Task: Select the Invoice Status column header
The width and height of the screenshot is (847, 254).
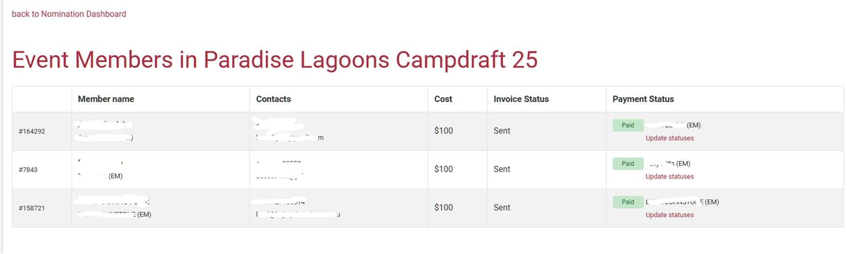Action: point(521,99)
